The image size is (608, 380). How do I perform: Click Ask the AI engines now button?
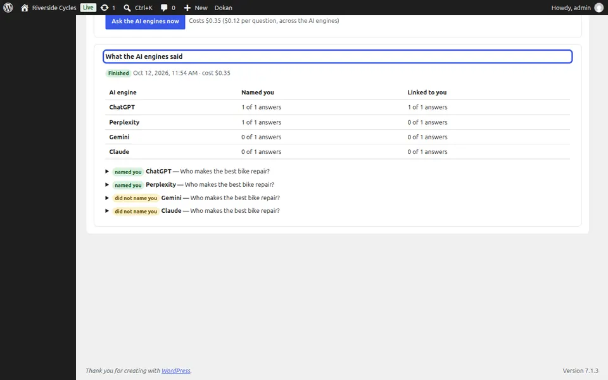point(146,22)
